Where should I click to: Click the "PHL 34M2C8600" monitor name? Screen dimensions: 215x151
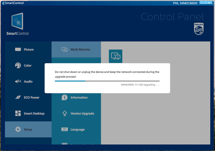[185, 3]
